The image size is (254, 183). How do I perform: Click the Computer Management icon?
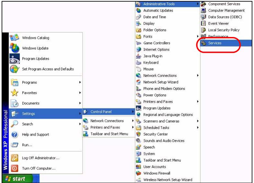click(x=203, y=10)
